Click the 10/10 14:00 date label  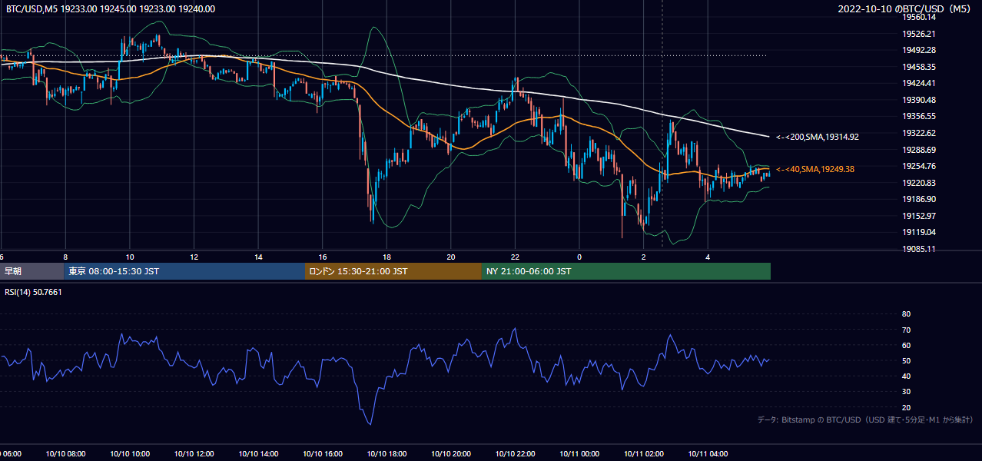258,453
